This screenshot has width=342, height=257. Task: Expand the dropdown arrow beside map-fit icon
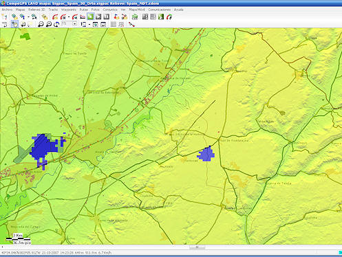(89, 25)
